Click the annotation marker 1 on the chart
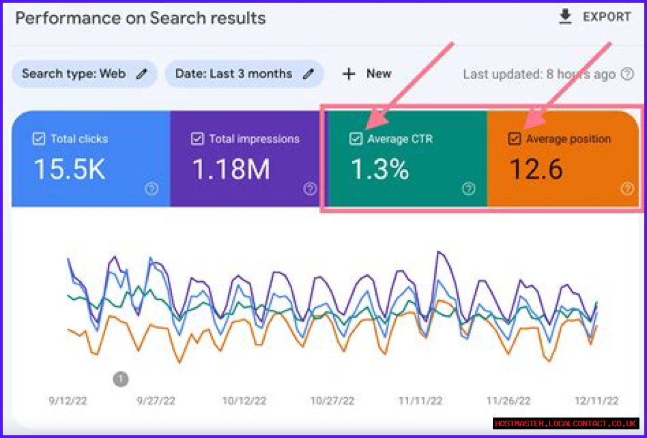This screenshot has width=647, height=438. tap(121, 379)
